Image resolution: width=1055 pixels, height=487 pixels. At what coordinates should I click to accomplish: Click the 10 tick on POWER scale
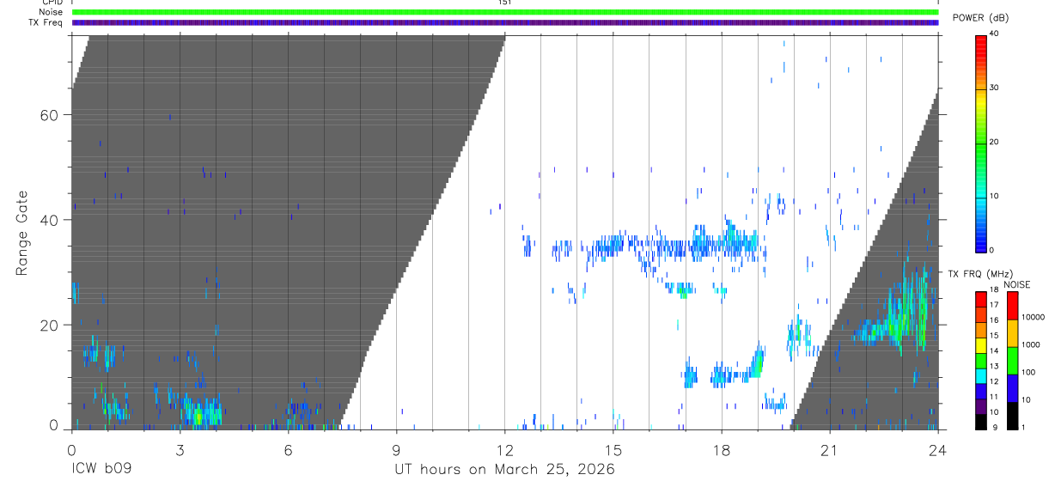click(x=994, y=196)
